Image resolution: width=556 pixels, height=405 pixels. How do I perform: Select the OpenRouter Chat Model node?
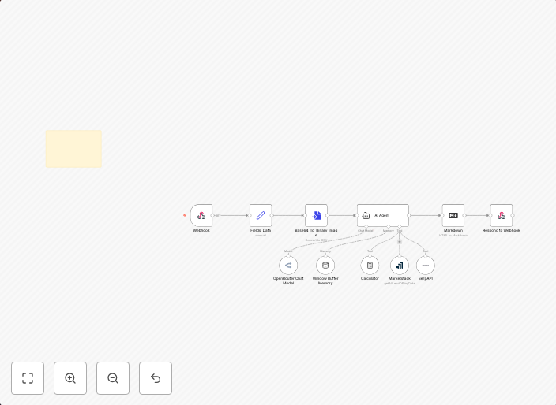tap(288, 266)
